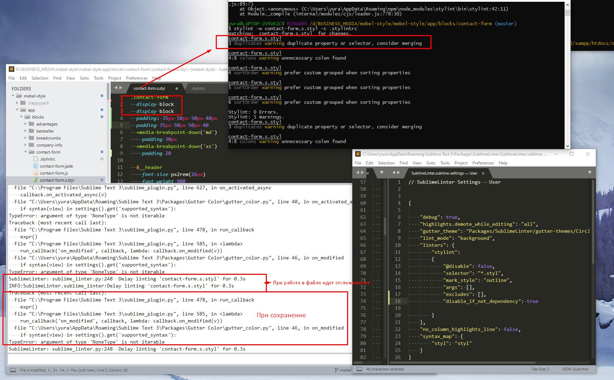614x380 pixels.
Task: Click terminal scrollbar down arrow
Action: (x=567, y=146)
